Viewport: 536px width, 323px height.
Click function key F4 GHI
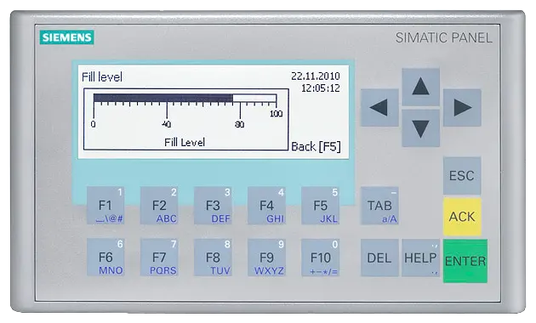(266, 206)
